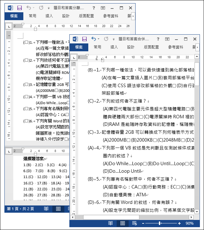
Task: Click Redo icon in back window
Action: point(41,8)
